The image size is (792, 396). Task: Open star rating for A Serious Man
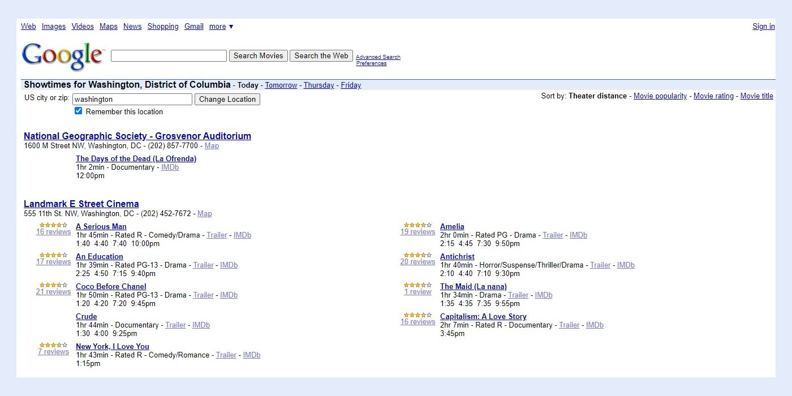pyautogui.click(x=53, y=225)
